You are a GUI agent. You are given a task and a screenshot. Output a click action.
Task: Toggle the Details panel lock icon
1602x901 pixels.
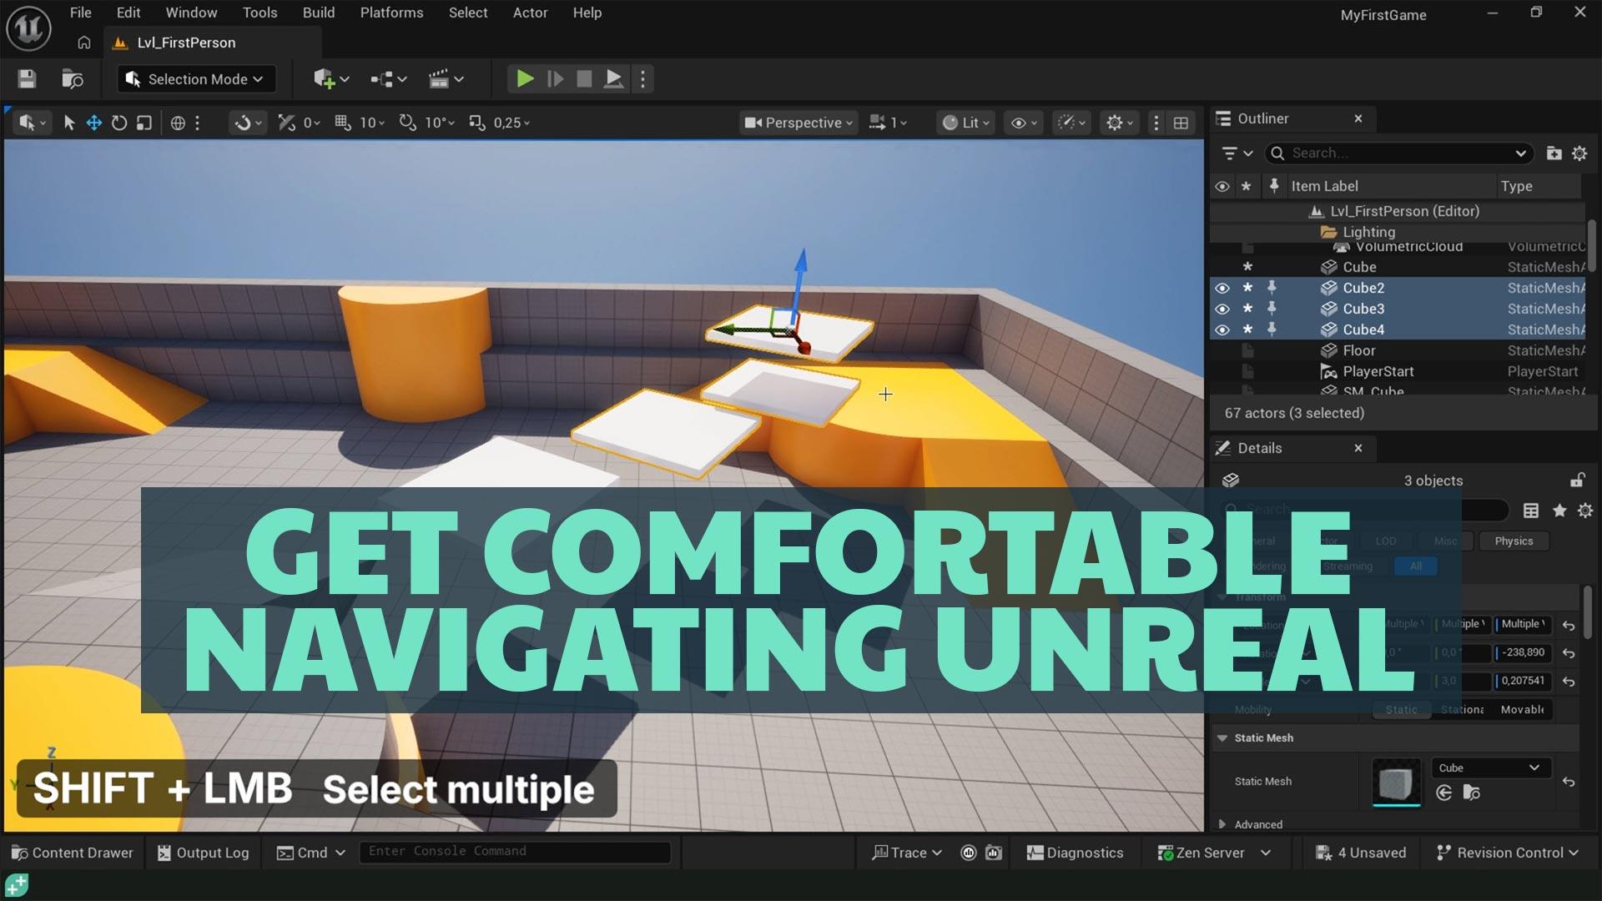point(1577,480)
